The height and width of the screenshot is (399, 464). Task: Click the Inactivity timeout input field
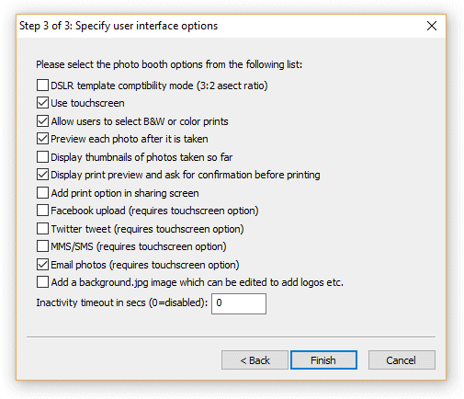[x=239, y=303]
